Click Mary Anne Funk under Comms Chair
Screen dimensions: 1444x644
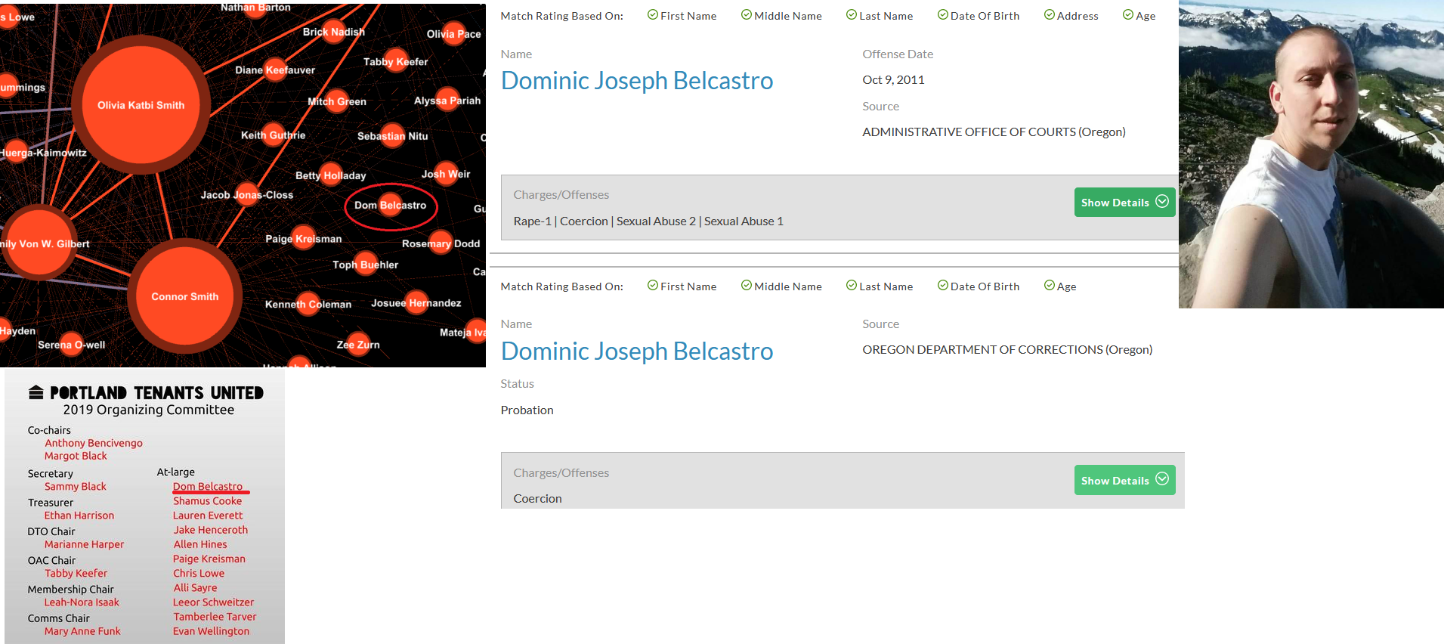tap(82, 631)
